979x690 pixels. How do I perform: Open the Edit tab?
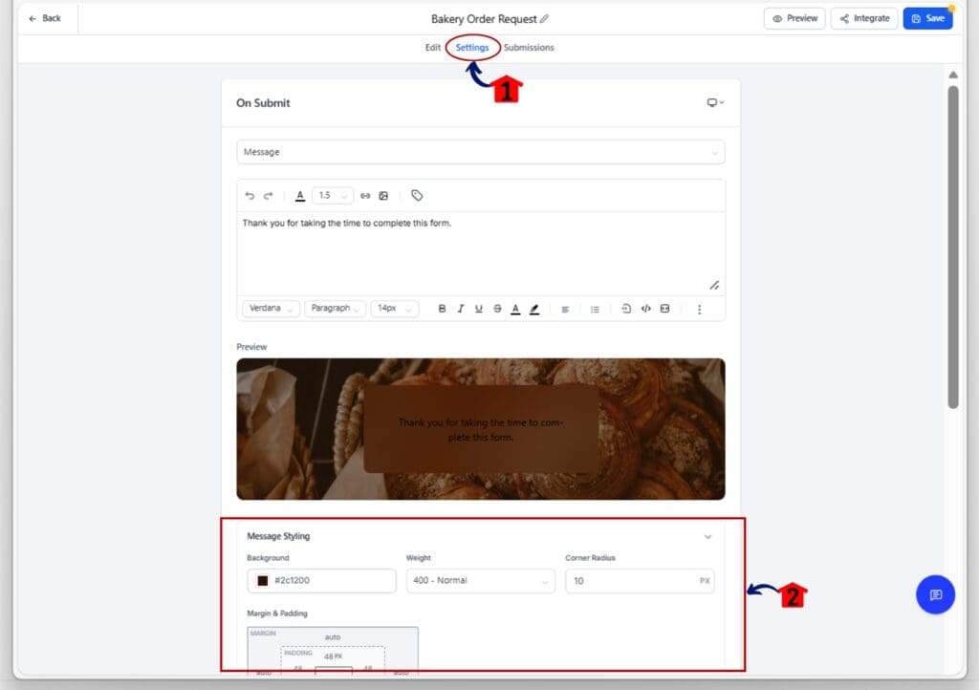(x=432, y=47)
